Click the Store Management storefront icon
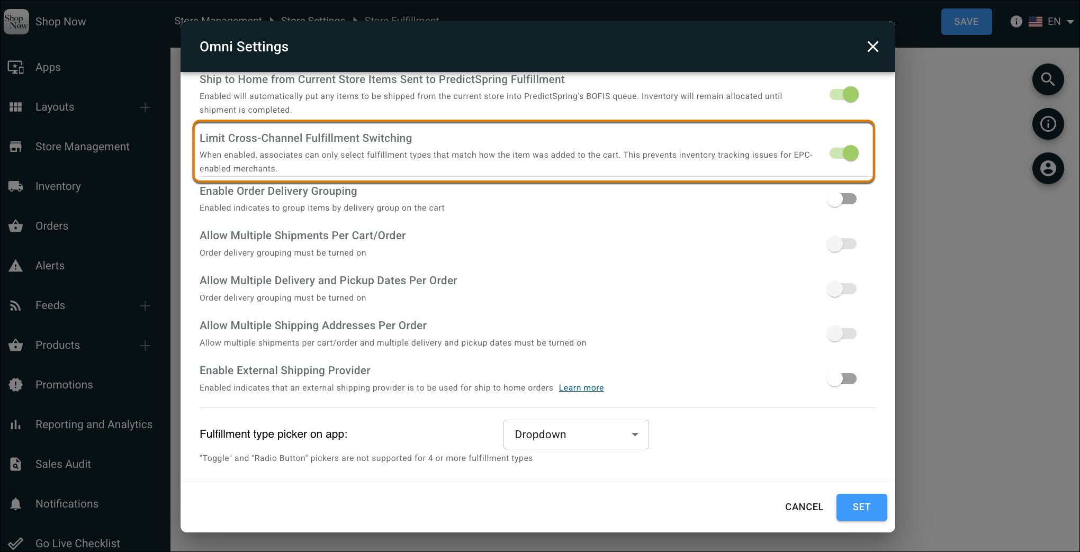The width and height of the screenshot is (1080, 552). tap(16, 147)
